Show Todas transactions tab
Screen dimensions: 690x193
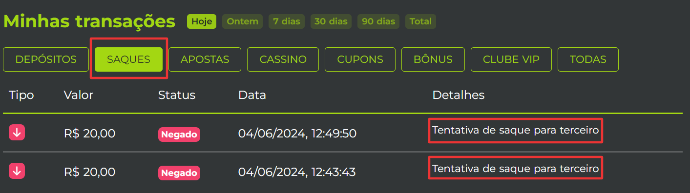click(x=588, y=59)
